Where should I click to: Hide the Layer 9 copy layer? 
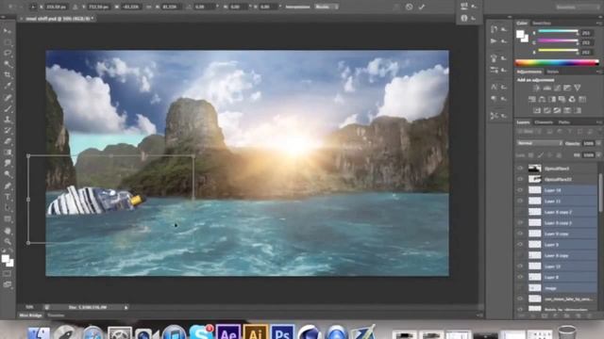[520, 234]
